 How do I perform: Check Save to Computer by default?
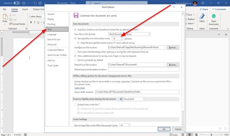(75, 60)
